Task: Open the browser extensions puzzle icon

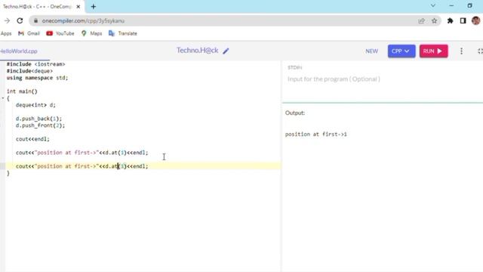Action: 450,20
